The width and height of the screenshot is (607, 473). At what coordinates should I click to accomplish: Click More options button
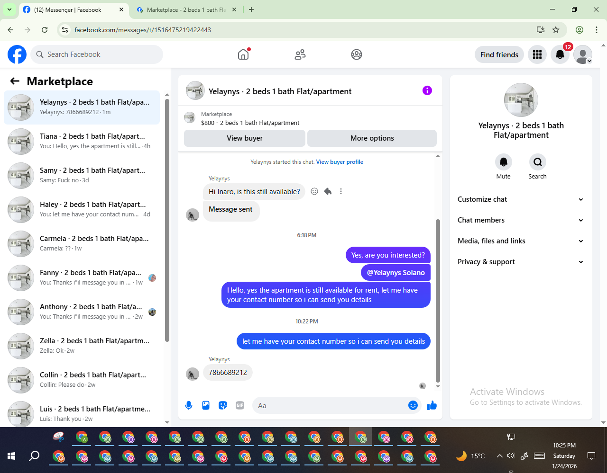pos(372,138)
